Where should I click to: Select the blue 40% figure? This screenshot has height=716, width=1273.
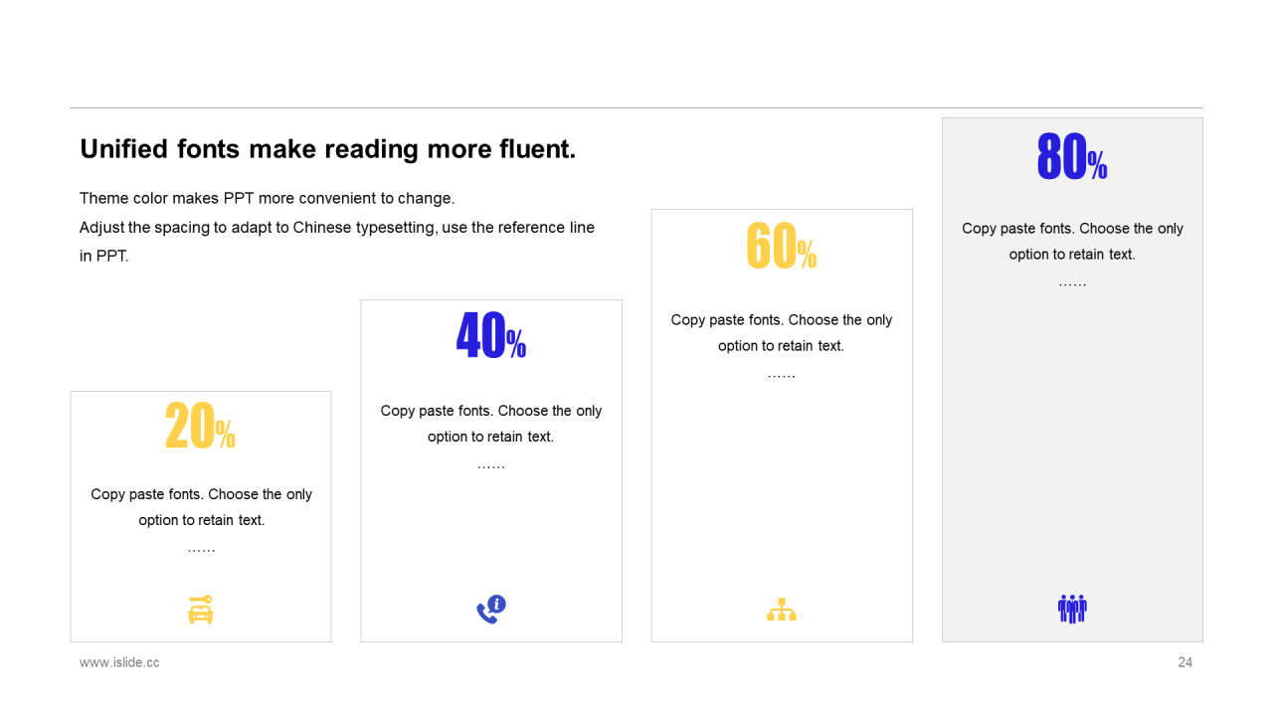[491, 335]
